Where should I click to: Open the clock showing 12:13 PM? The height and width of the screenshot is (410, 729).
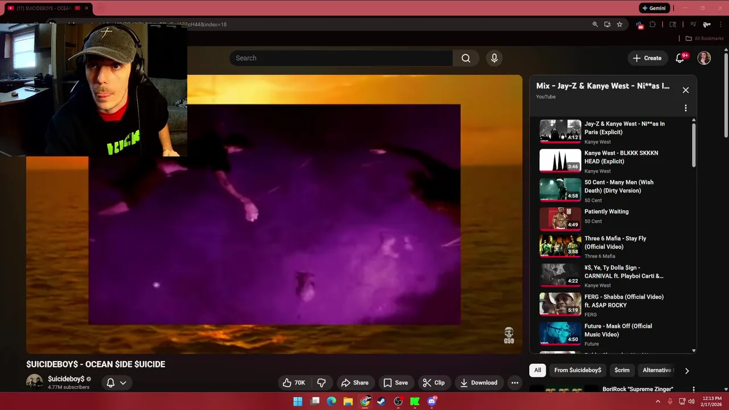pos(712,401)
